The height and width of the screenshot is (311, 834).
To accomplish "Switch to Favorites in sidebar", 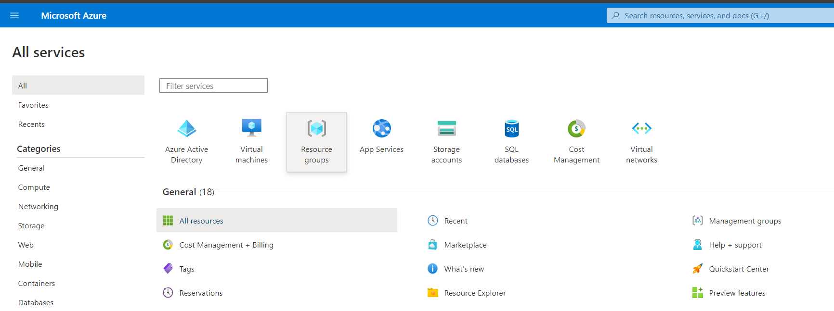I will pos(33,105).
